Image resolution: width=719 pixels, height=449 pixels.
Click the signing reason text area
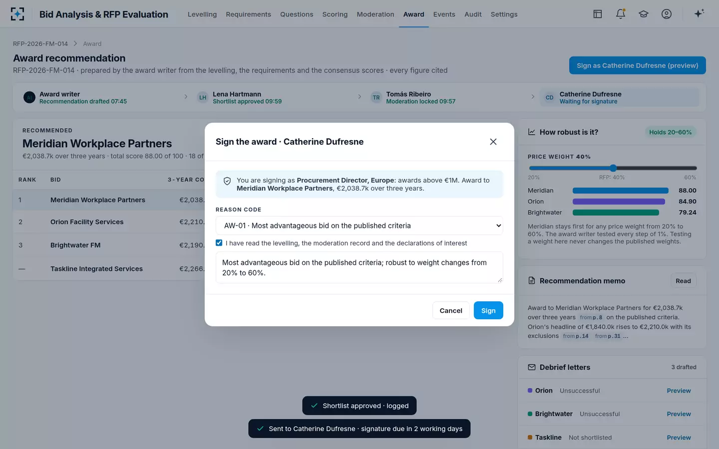[x=359, y=267]
